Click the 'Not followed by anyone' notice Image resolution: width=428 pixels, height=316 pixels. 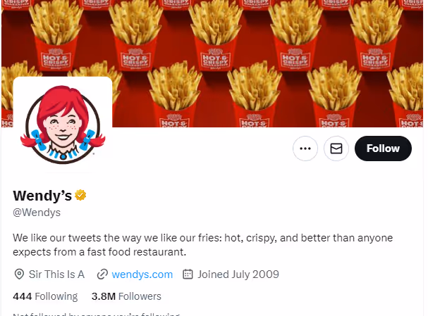coord(97,314)
